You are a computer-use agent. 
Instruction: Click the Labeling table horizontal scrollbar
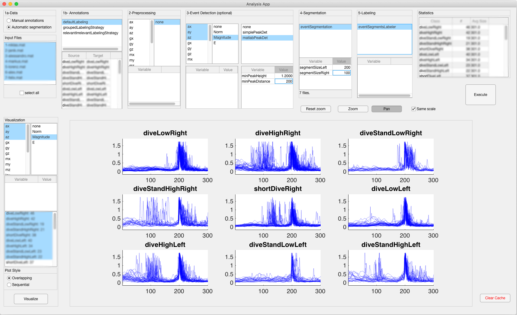tap(384, 96)
